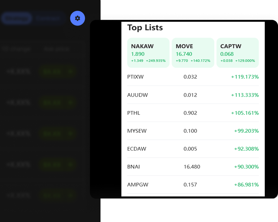Open the BNAI ticker entry

pyautogui.click(x=133, y=167)
